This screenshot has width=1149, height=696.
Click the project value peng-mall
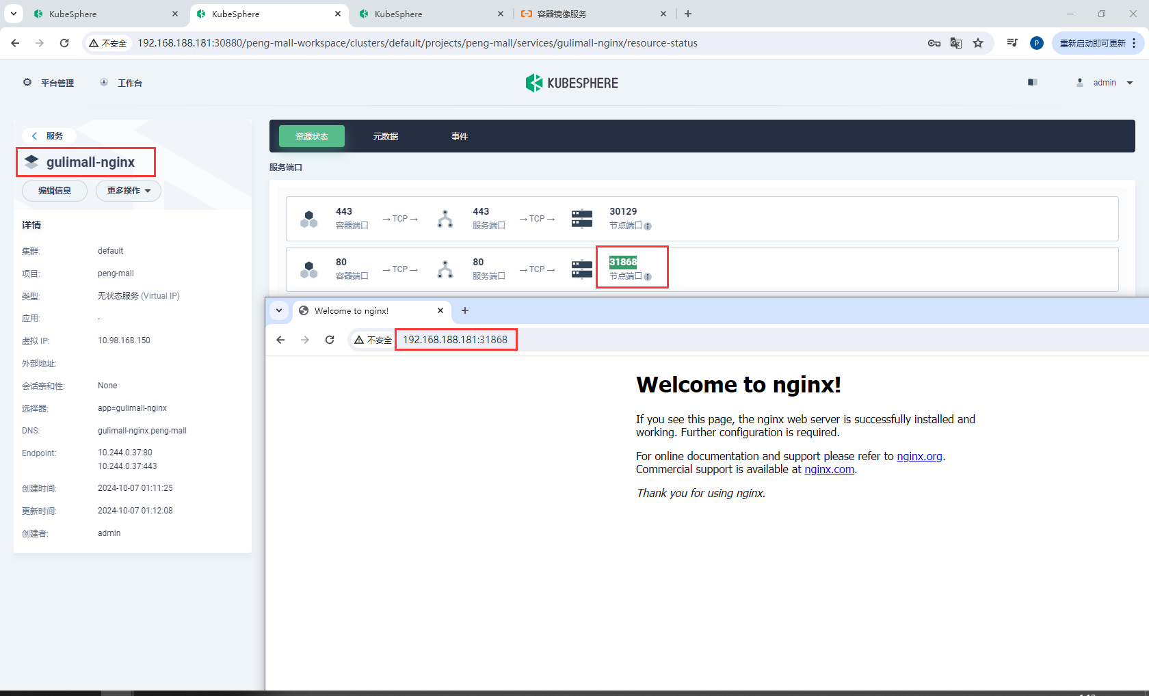[116, 273]
